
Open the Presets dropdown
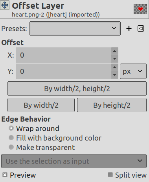(75, 28)
